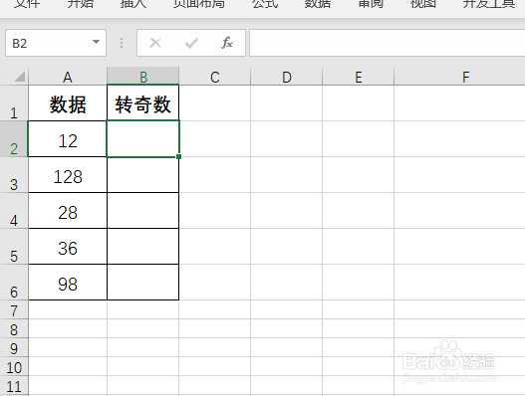Click the cancel (X) formula button
Viewport: 525px width, 396px height.
click(155, 43)
